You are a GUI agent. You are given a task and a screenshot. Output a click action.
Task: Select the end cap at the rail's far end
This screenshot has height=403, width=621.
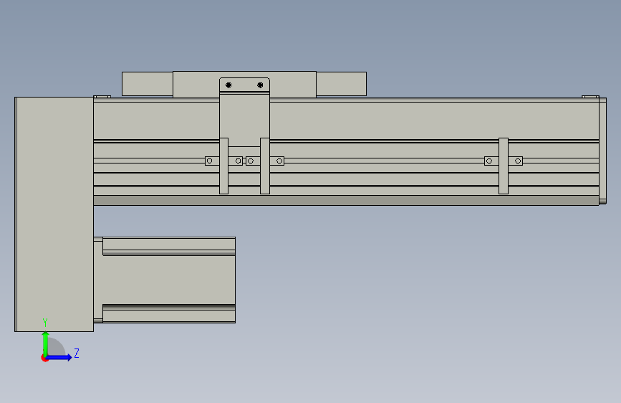tap(602, 151)
